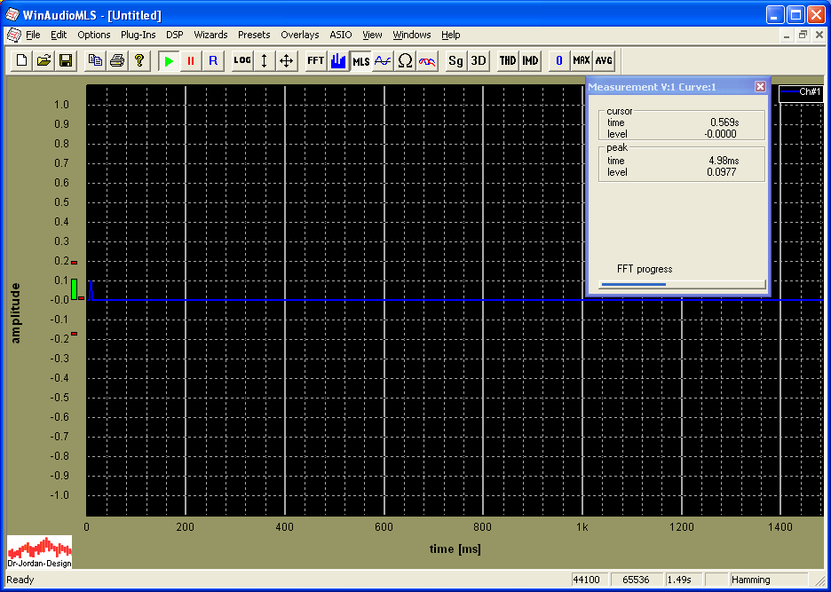This screenshot has height=592, width=831.
Task: Open the Overlays menu
Action: pyautogui.click(x=299, y=35)
